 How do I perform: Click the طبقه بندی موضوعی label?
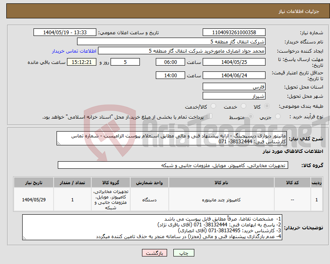tap(301, 107)
